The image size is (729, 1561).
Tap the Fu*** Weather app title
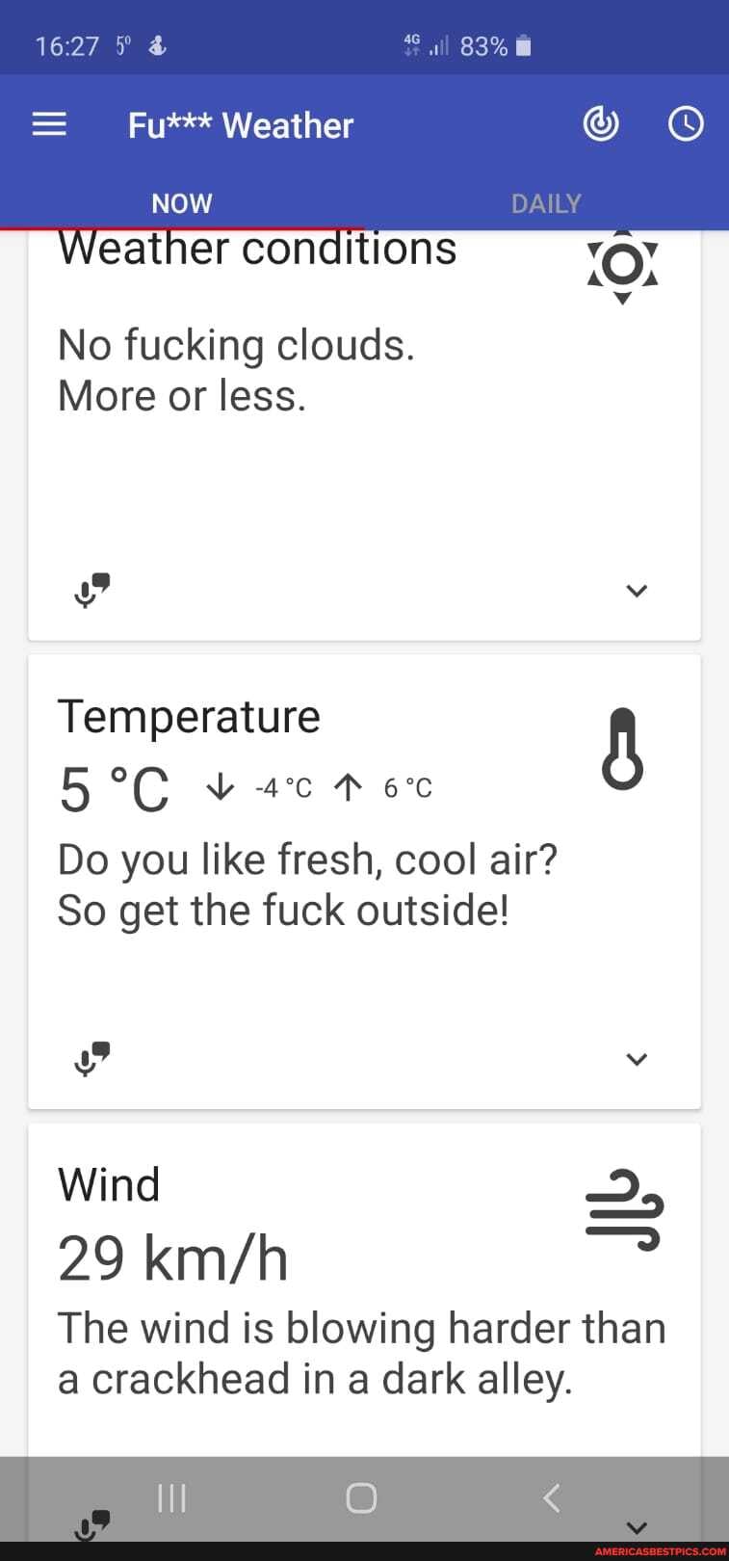241,125
